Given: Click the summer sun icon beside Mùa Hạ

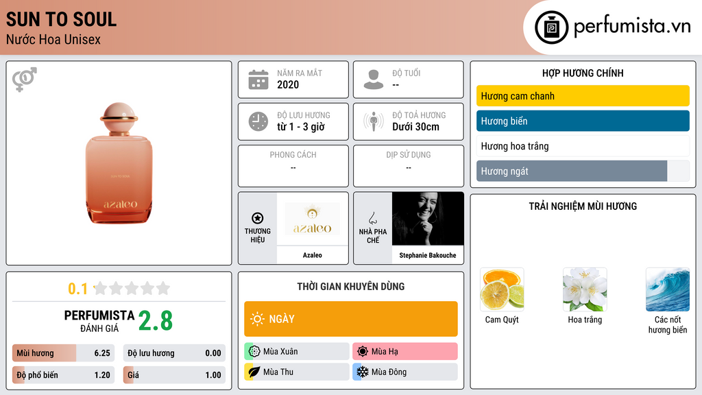Looking at the screenshot, I should point(363,352).
